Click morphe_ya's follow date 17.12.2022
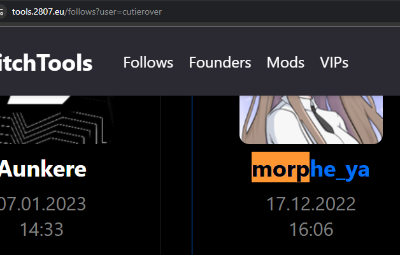 311,204
